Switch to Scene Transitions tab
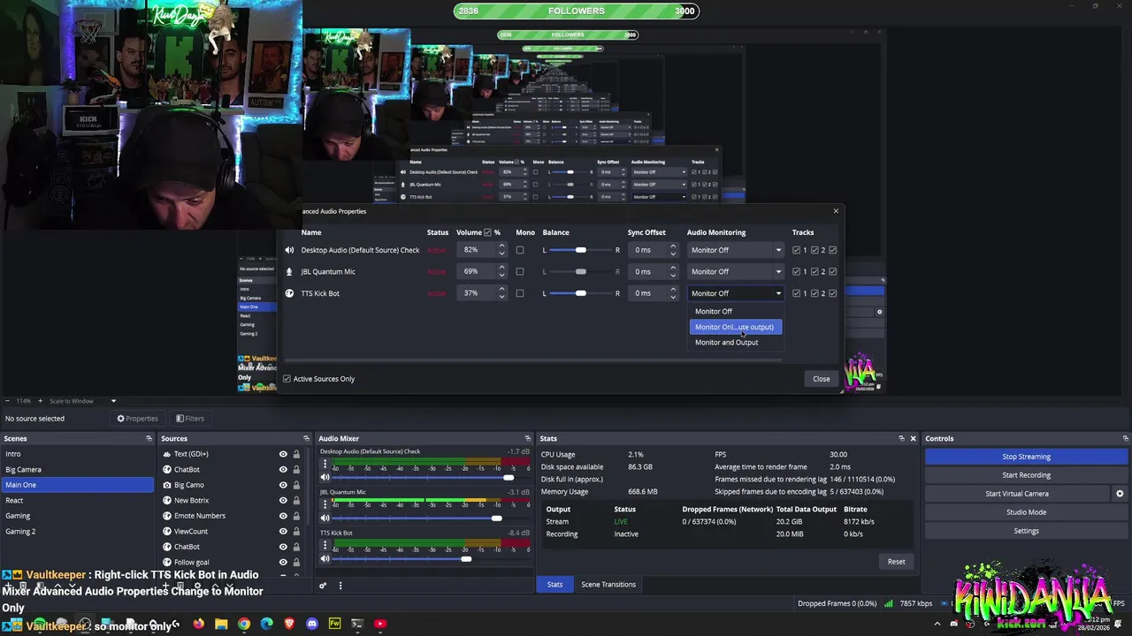1132x636 pixels. [x=608, y=585]
